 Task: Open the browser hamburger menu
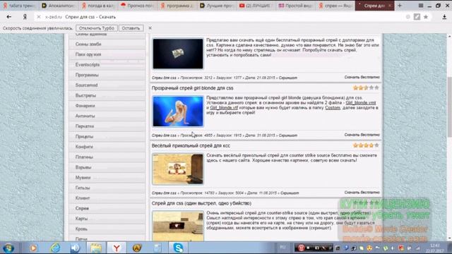coord(421,6)
